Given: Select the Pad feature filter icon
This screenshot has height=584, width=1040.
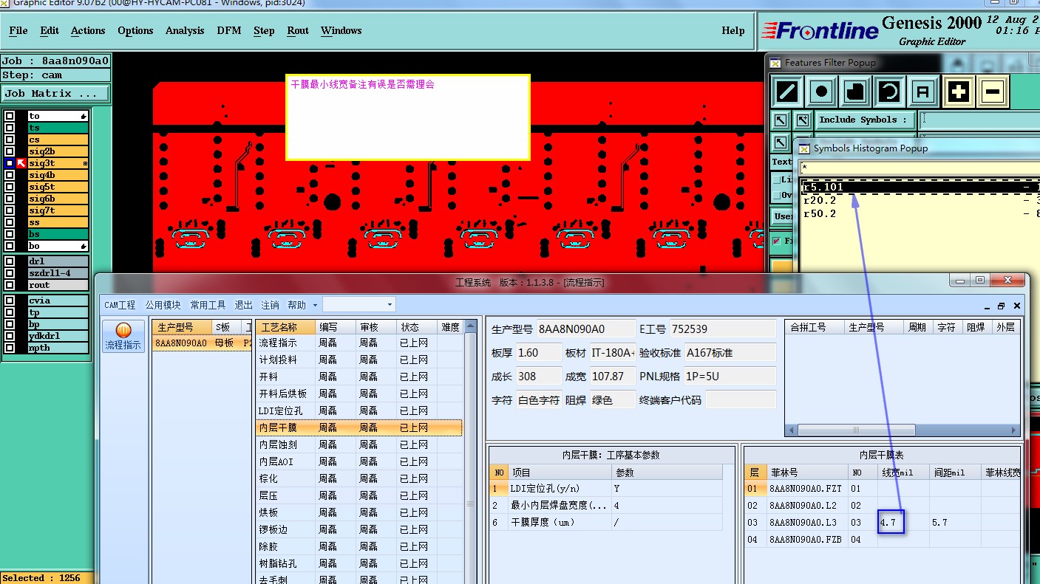Looking at the screenshot, I should 821,92.
